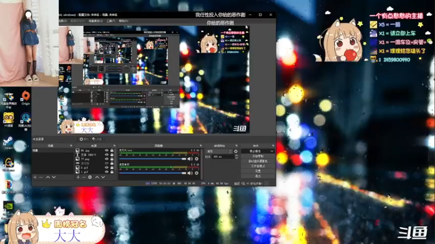435x244 pixels.
Task: Move source up with the up arrow
Action: pyautogui.click(x=97, y=177)
